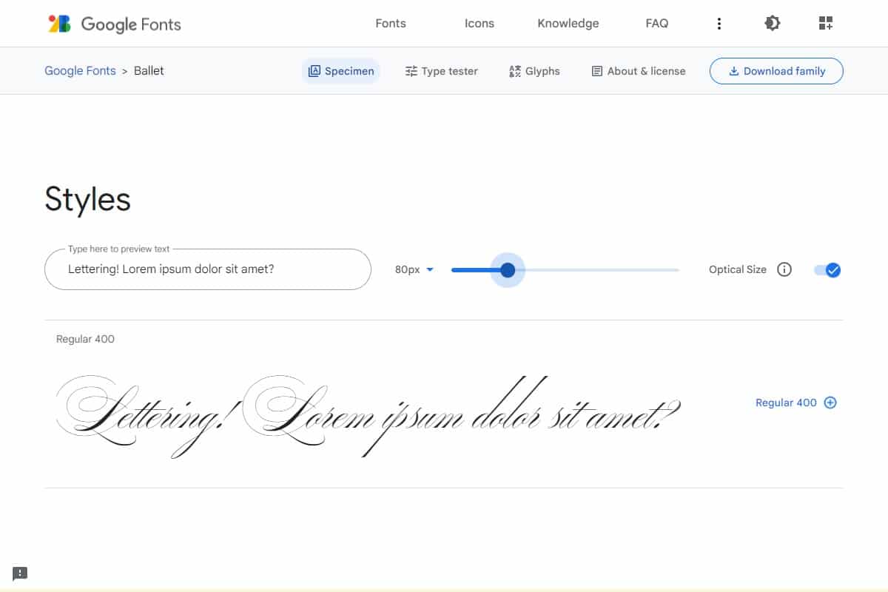Switch to the Type tester tab
Image resolution: width=888 pixels, height=592 pixels.
(442, 71)
